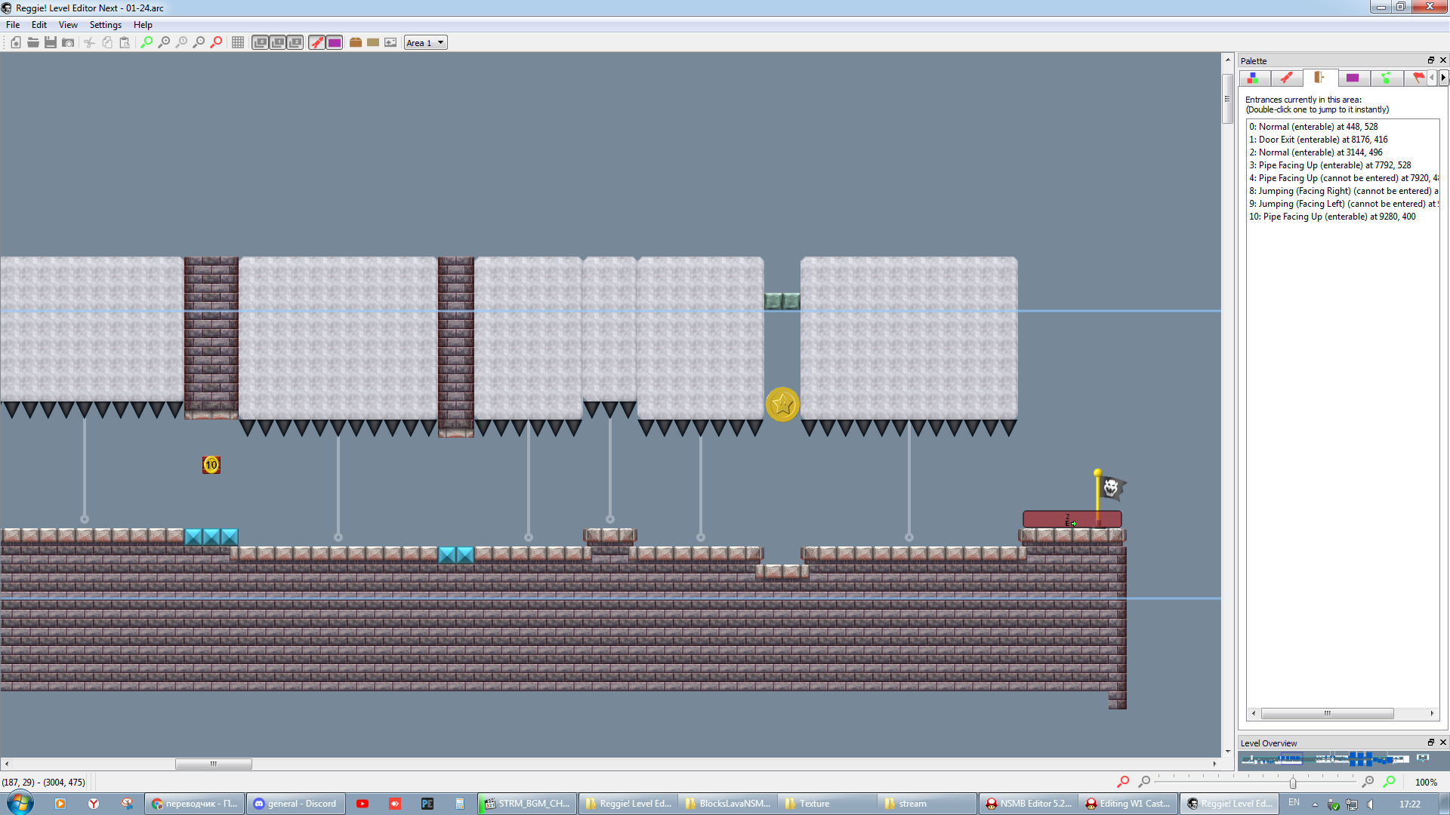This screenshot has width=1450, height=815.
Task: Click the backgrounds picture icon in toolbar
Action: 390,42
